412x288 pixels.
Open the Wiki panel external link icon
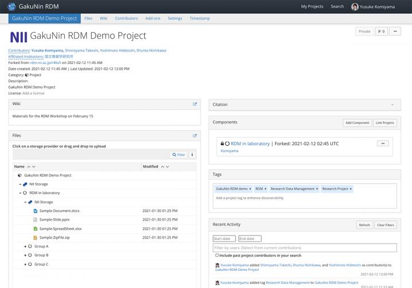195,104
